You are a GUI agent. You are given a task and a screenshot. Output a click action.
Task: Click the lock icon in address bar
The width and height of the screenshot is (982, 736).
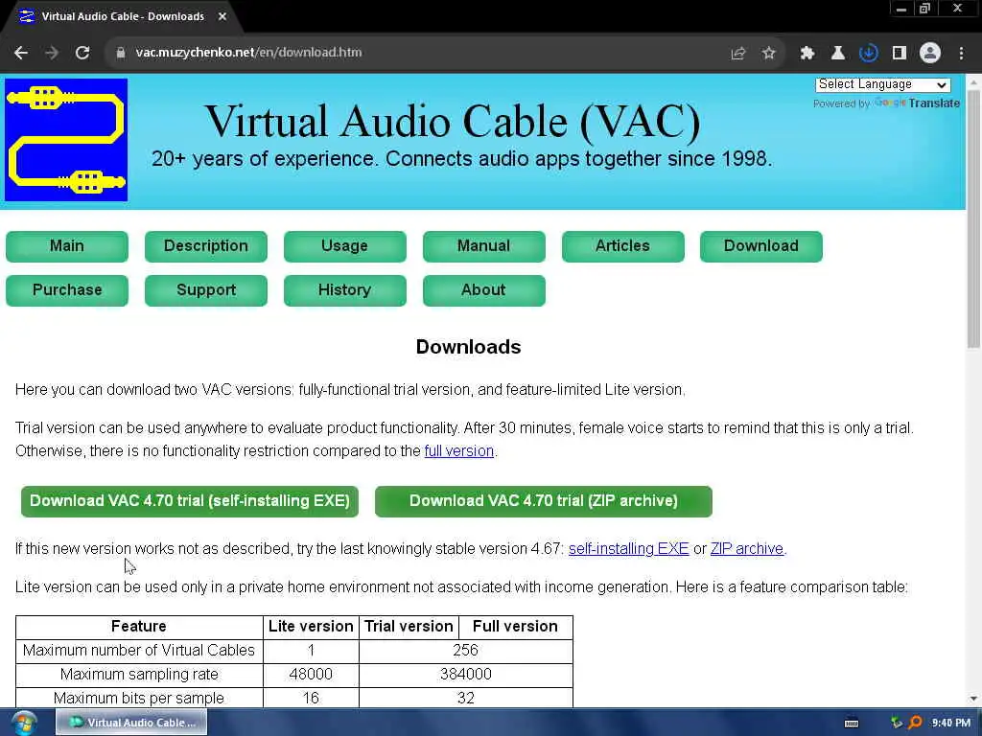(121, 53)
